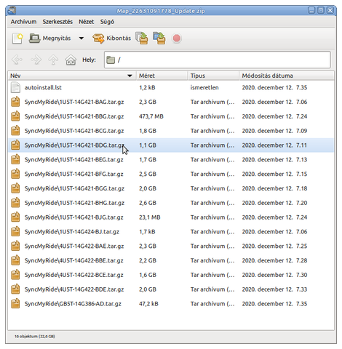Select the 1U5T-14G421-BBG.tar.gz archive icon
342x349 pixels.
coord(15,116)
